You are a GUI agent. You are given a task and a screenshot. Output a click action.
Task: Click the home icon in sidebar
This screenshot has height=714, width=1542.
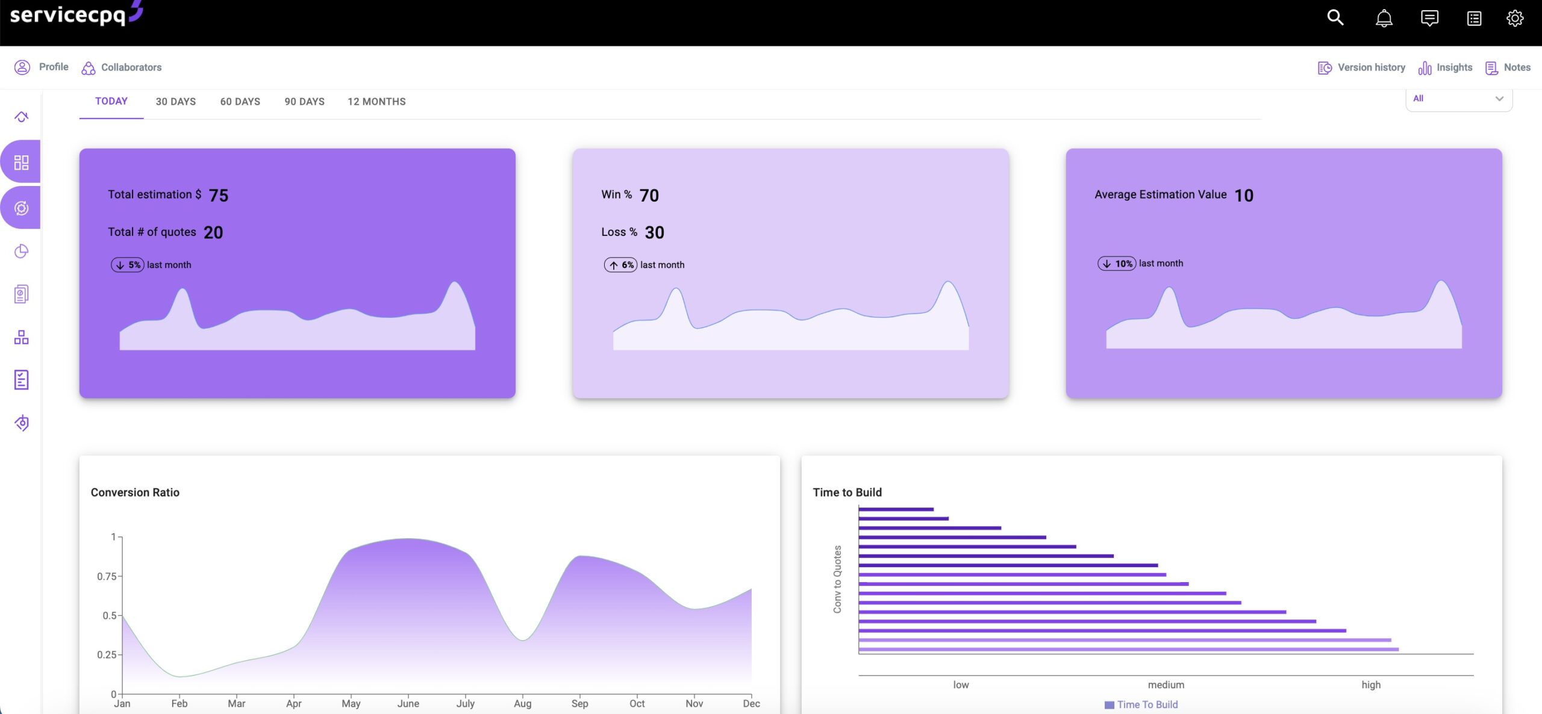click(x=22, y=117)
